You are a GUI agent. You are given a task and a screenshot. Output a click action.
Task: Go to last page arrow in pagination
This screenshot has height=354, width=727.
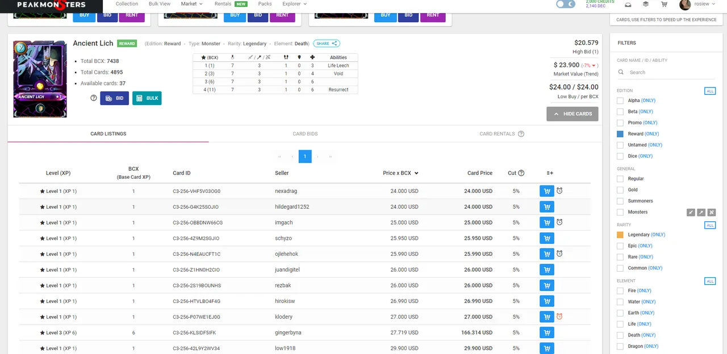point(331,156)
